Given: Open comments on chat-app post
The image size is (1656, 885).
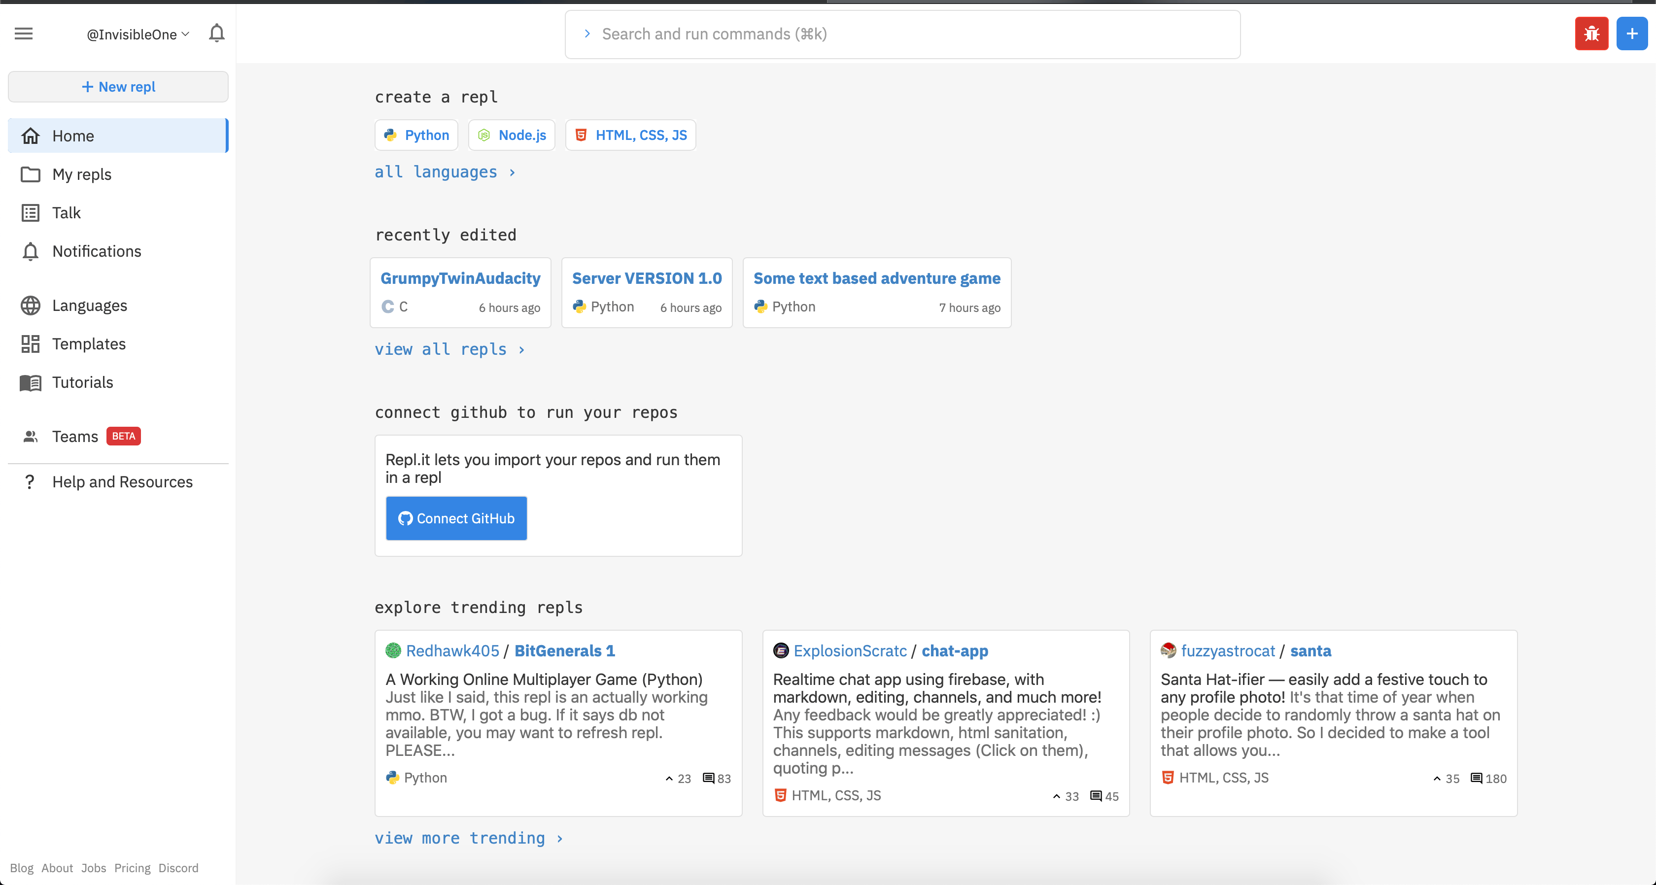Looking at the screenshot, I should click(1104, 796).
